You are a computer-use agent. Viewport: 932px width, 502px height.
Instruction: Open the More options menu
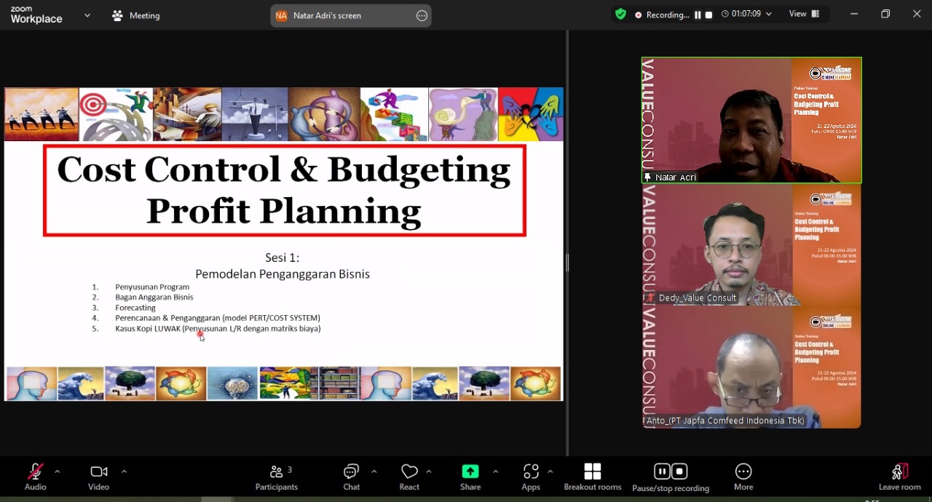click(743, 477)
